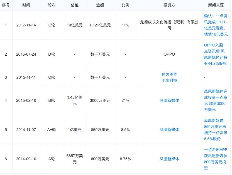Click the 时间 column header
The width and height of the screenshot is (232, 175).
point(26,5)
